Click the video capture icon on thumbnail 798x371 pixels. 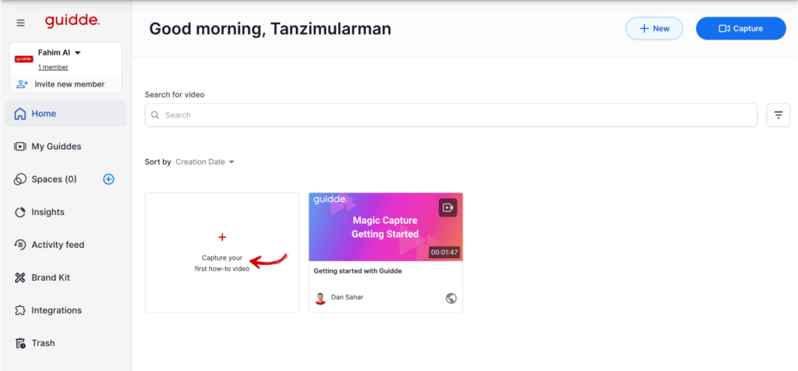coord(447,207)
